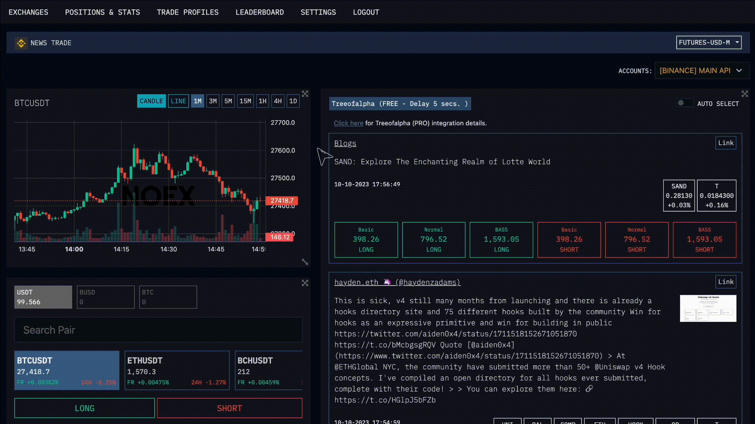Click the 10-10-2023 17:56:49 timestamp

(x=367, y=185)
